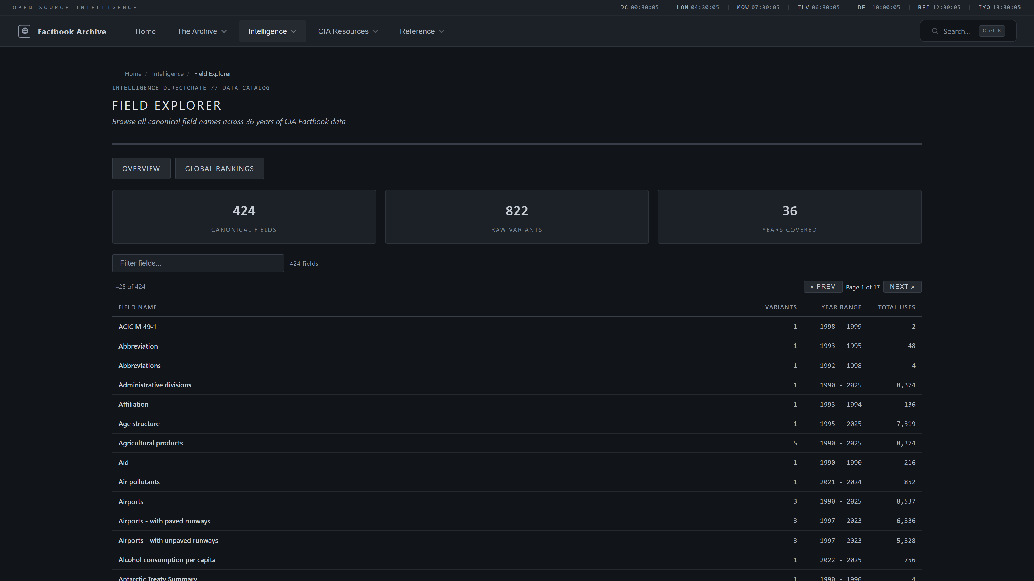Click the Filter fields input box

(198, 263)
